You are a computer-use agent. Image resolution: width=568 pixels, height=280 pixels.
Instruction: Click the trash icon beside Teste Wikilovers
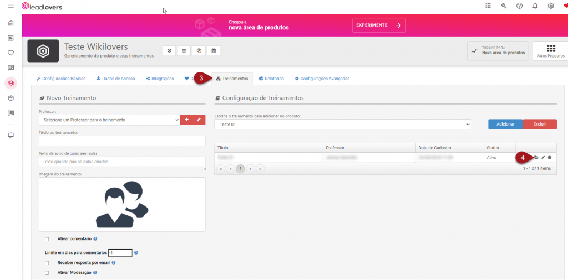coord(184,51)
